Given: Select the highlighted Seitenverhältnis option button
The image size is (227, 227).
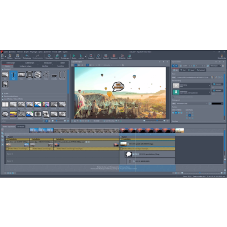Looking at the screenshot, I should (176, 113).
